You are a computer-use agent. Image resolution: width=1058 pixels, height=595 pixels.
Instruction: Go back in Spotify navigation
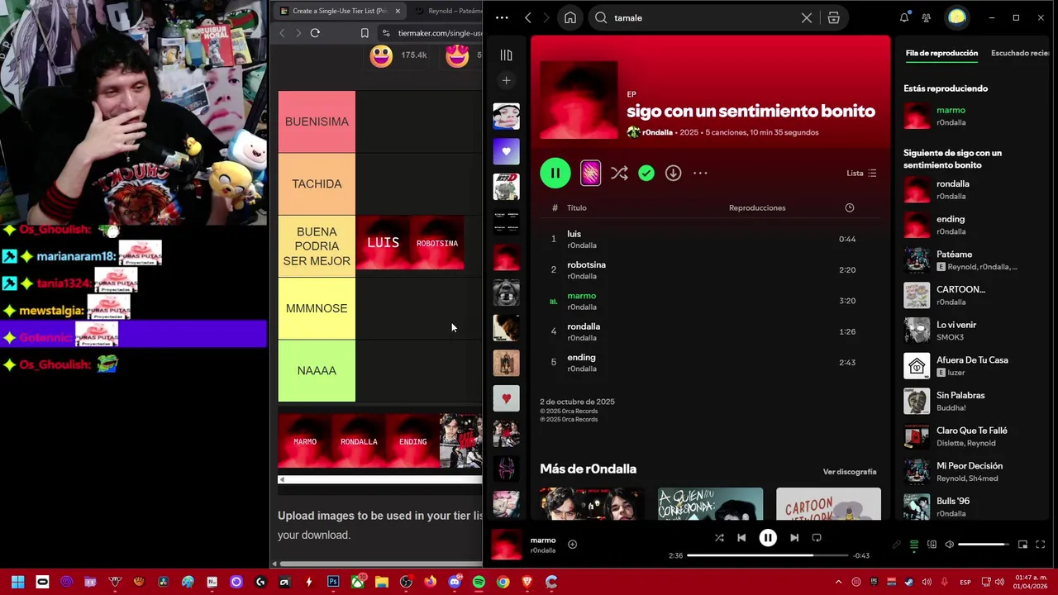tap(528, 17)
